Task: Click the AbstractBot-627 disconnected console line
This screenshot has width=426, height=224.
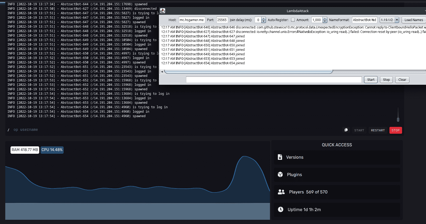Action: [x=82, y=9]
